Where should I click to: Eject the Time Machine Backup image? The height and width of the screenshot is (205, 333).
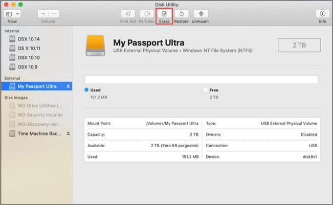tap(68, 133)
